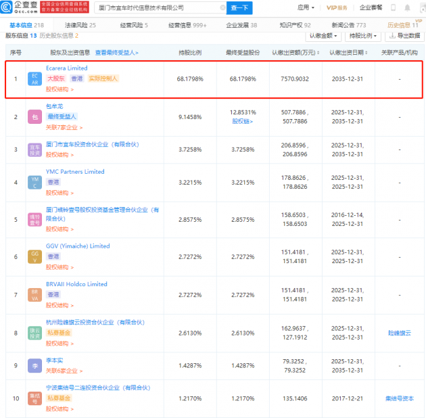Click the GGV (Yimaiche) avatar icon

point(35,256)
